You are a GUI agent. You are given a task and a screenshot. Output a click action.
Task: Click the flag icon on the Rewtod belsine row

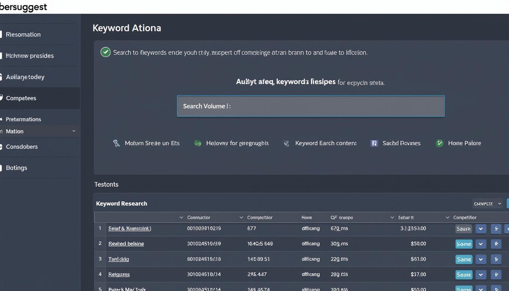point(496,244)
